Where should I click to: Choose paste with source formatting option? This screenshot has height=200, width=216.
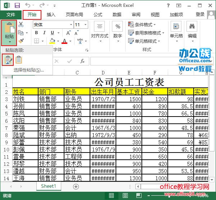(x=8, y=60)
